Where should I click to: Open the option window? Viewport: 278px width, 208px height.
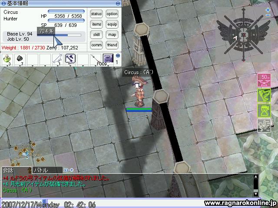(x=112, y=14)
